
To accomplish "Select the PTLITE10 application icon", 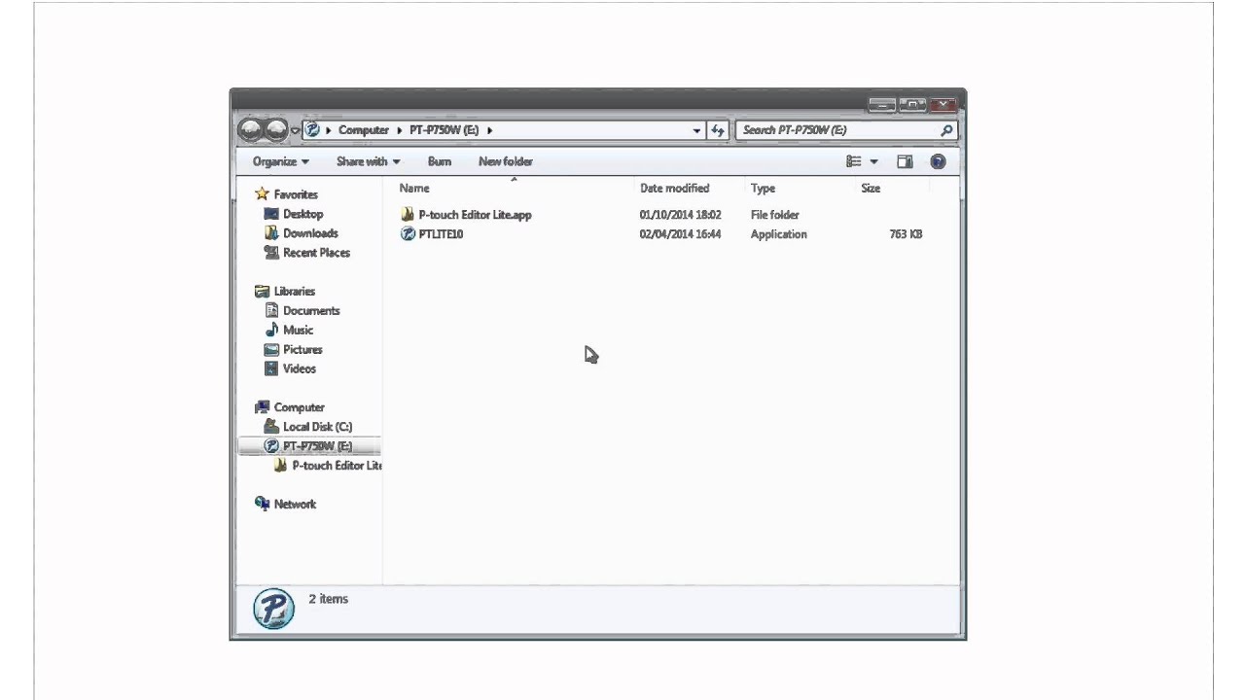I will point(408,234).
